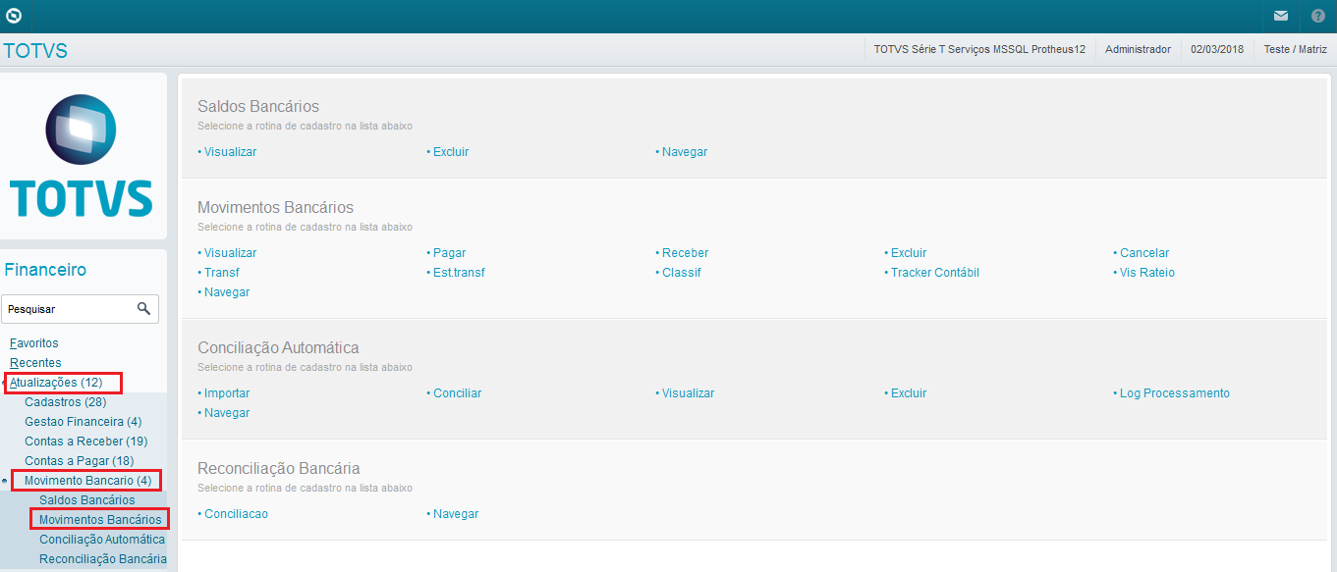Click the Reconciliação Bancária section heading

pyautogui.click(x=279, y=469)
